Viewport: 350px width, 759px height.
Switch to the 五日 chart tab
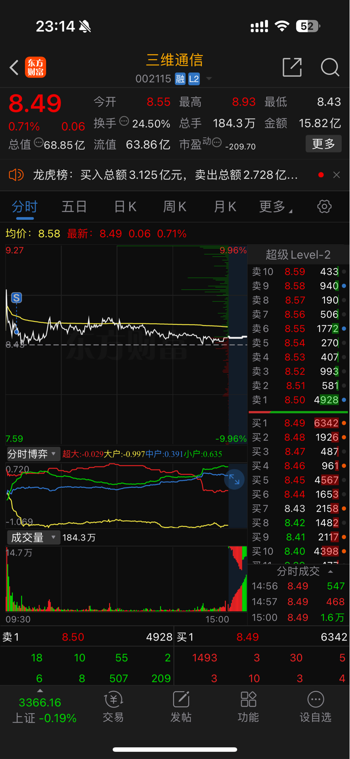74,207
